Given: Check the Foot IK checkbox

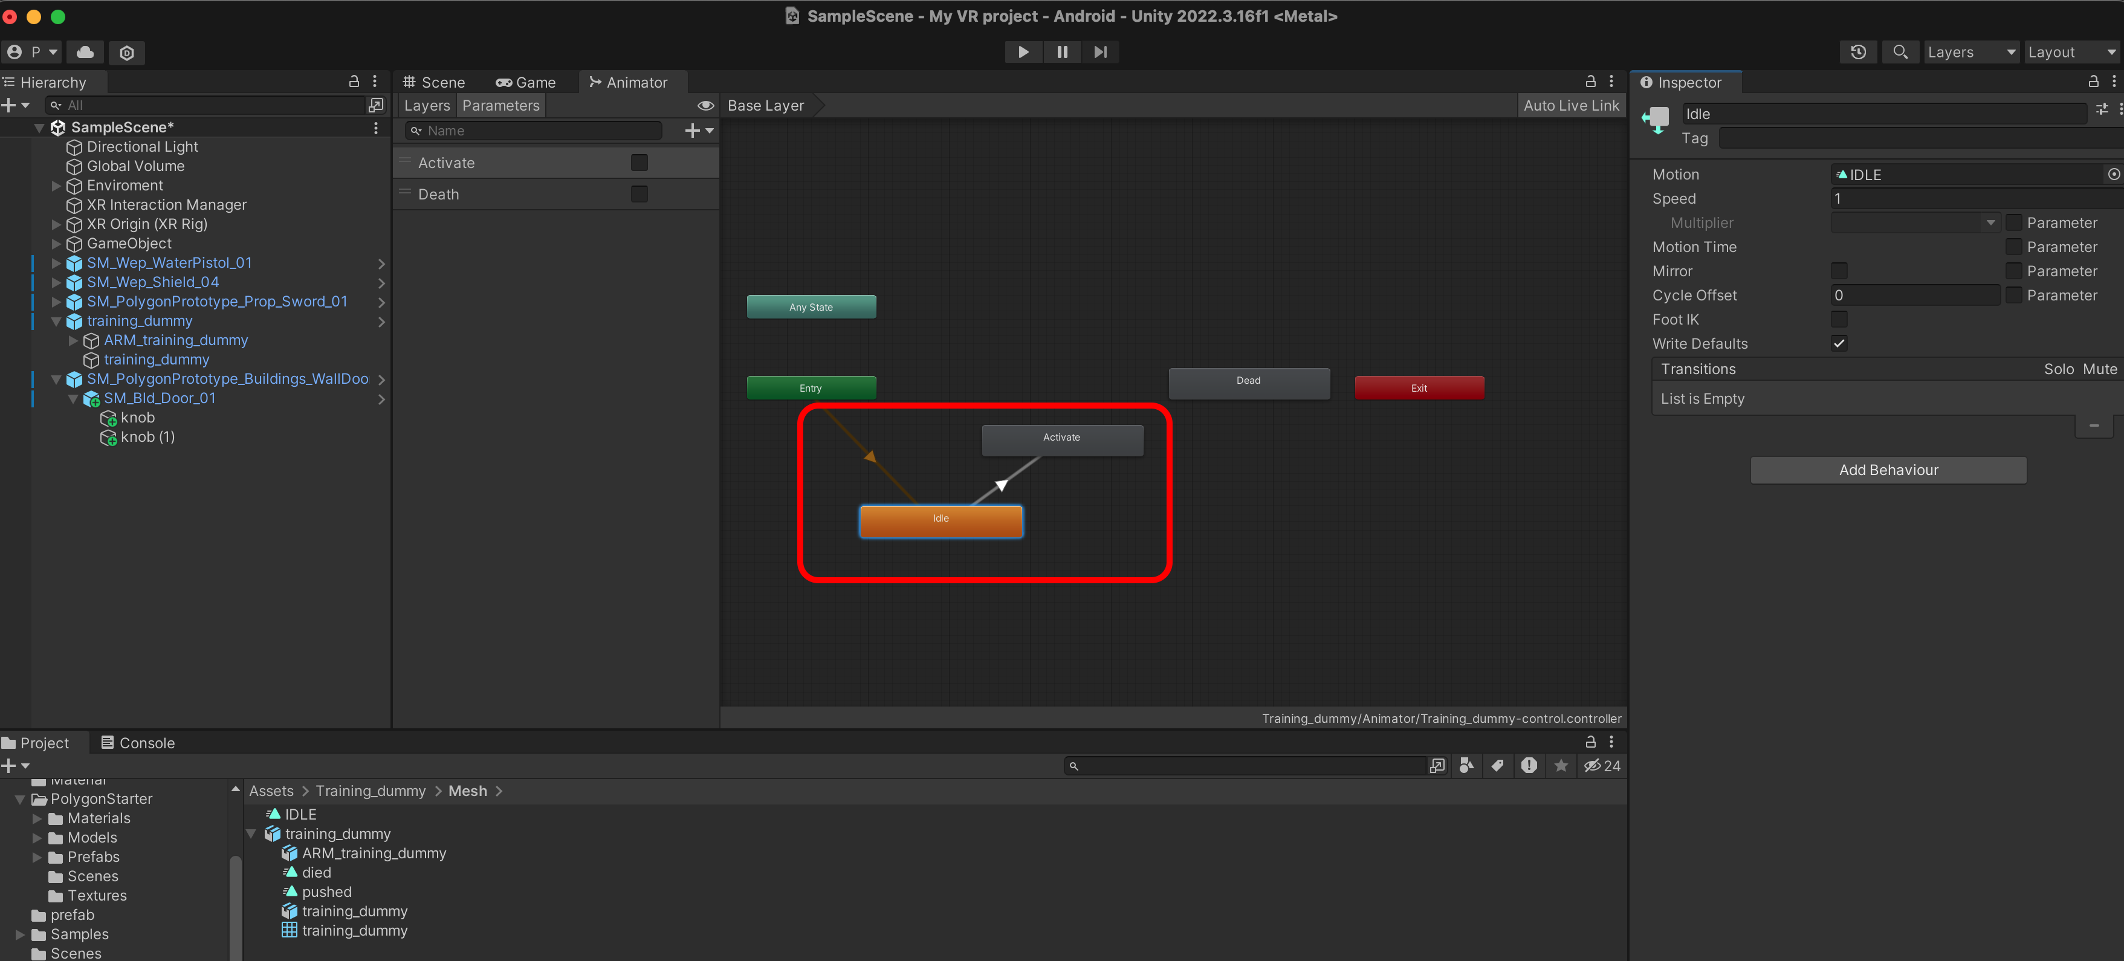Looking at the screenshot, I should pyautogui.click(x=1839, y=319).
